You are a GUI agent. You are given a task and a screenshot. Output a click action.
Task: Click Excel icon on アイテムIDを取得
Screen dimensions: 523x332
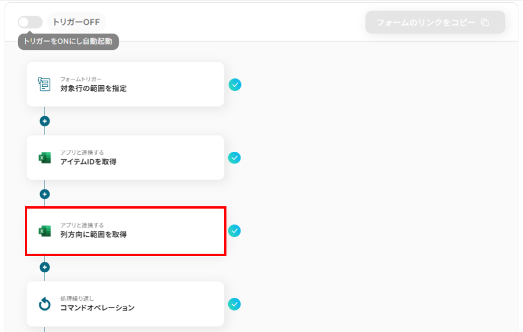pos(45,158)
